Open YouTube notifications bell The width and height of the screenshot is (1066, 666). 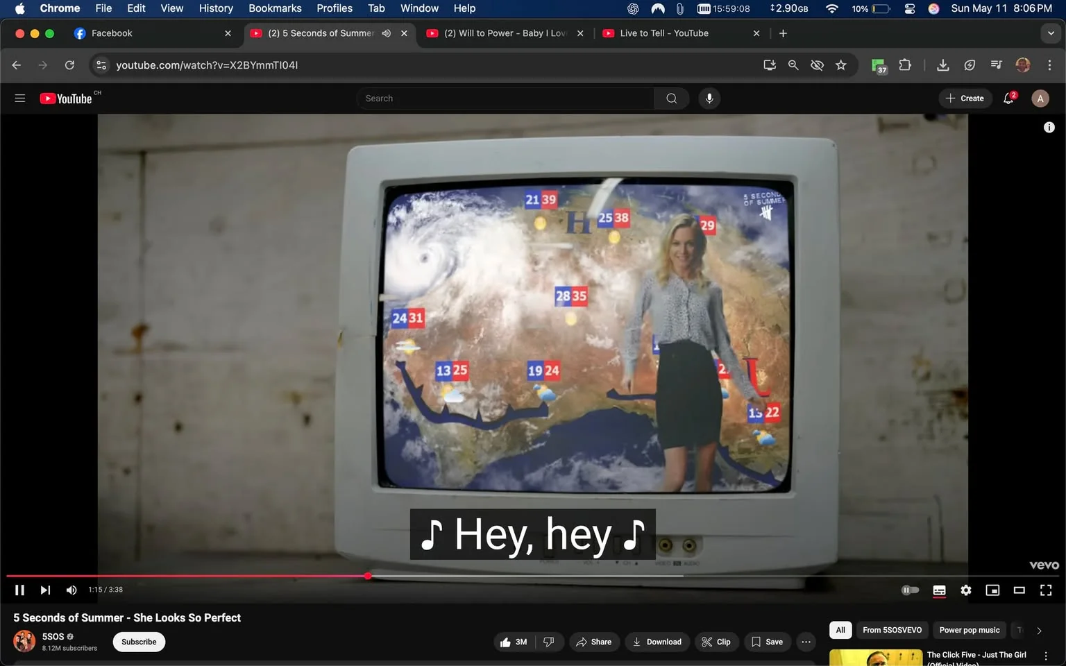pos(1009,99)
